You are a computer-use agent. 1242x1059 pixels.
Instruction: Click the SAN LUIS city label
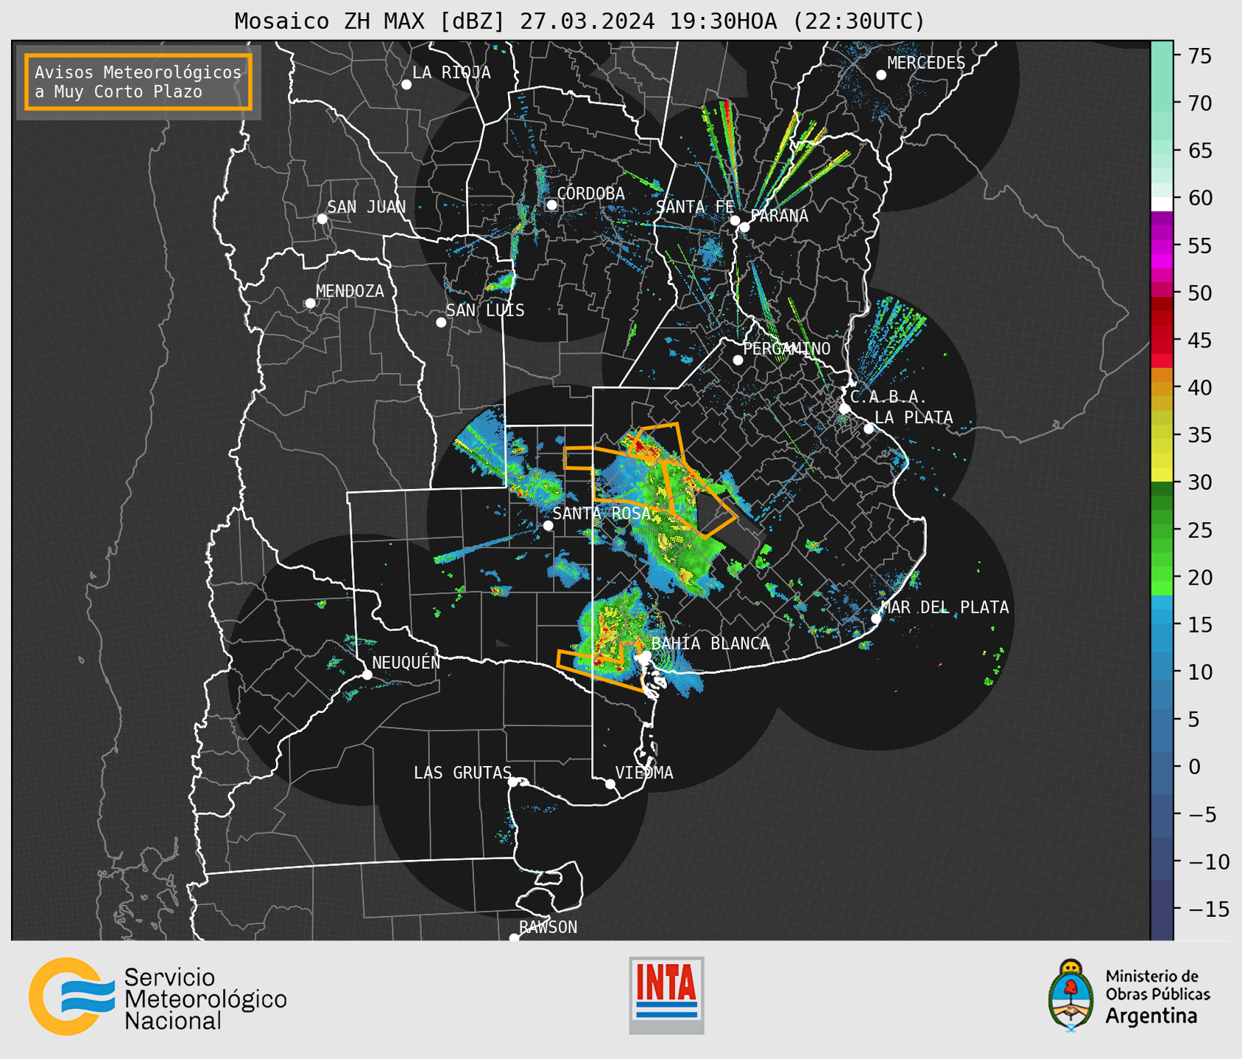(x=485, y=310)
